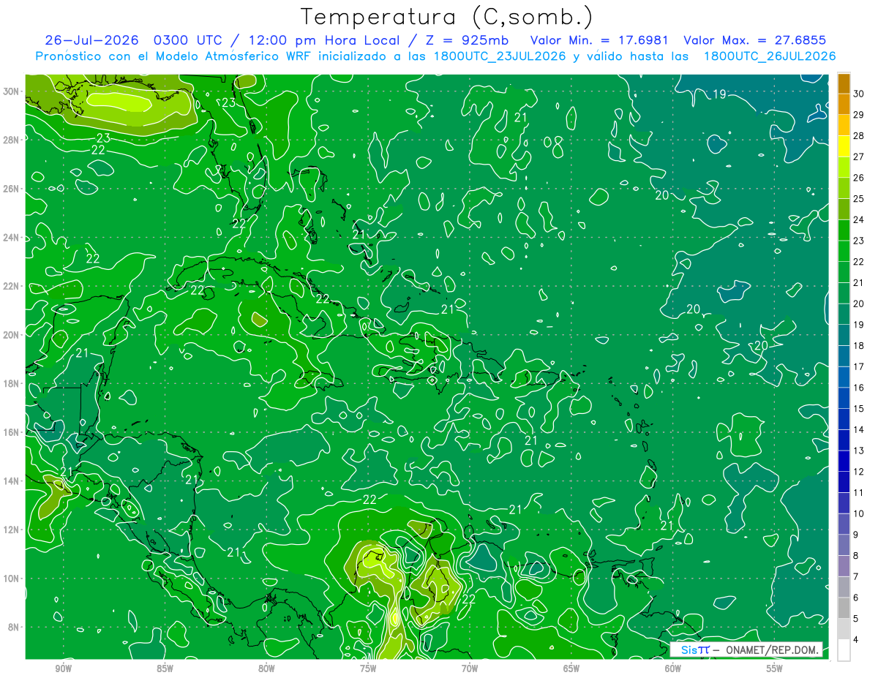
Task: Click the color scale label "29"
Action: (859, 114)
